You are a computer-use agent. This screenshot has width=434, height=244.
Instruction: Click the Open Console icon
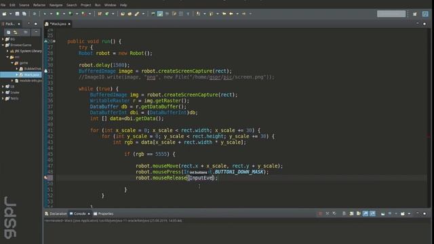pos(403,213)
